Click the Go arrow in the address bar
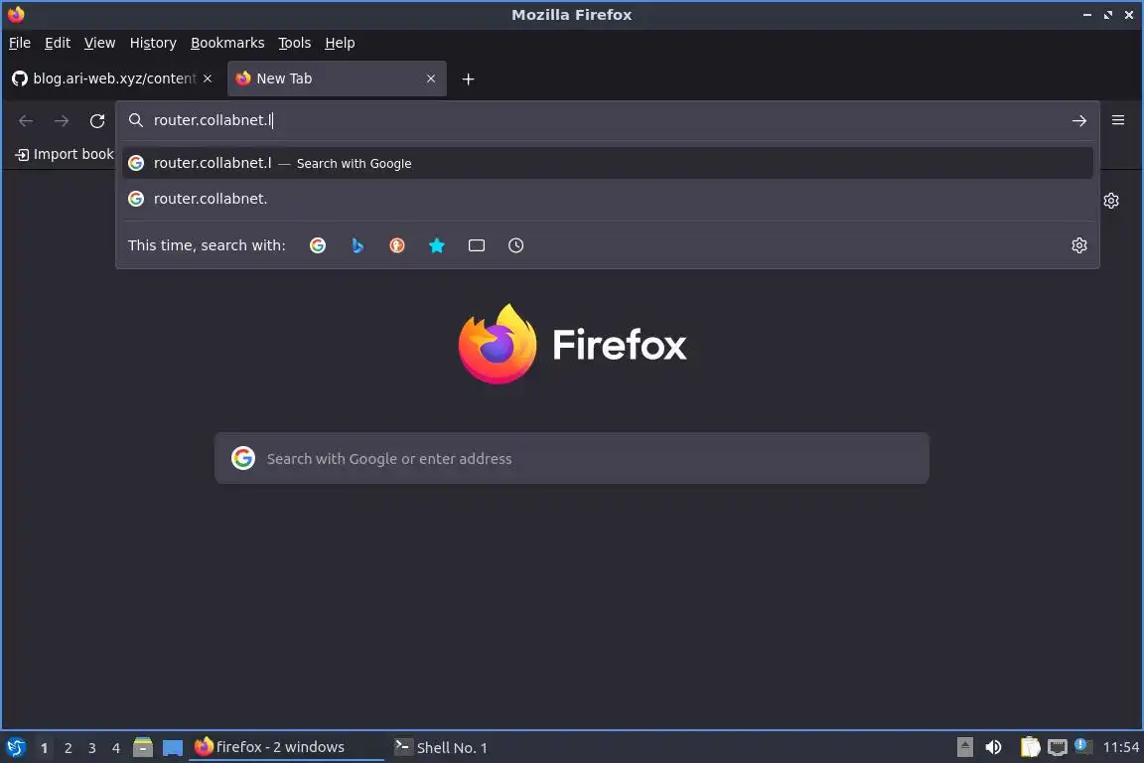The width and height of the screenshot is (1144, 763). 1079,120
